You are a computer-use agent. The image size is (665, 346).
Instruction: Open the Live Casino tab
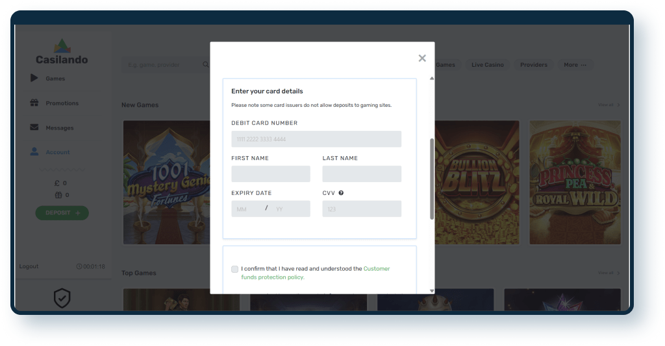(x=488, y=65)
